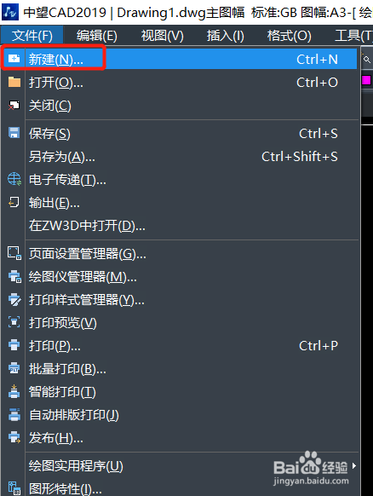Click the export icon beside 输出(E)

point(14,202)
